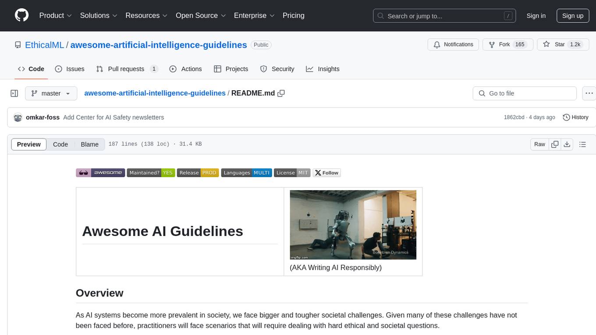Click the X Follow badge

pos(326,173)
